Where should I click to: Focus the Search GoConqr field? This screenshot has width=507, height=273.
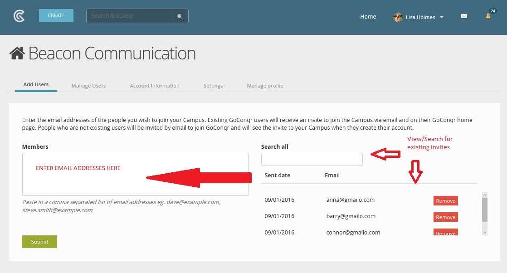[x=130, y=16]
